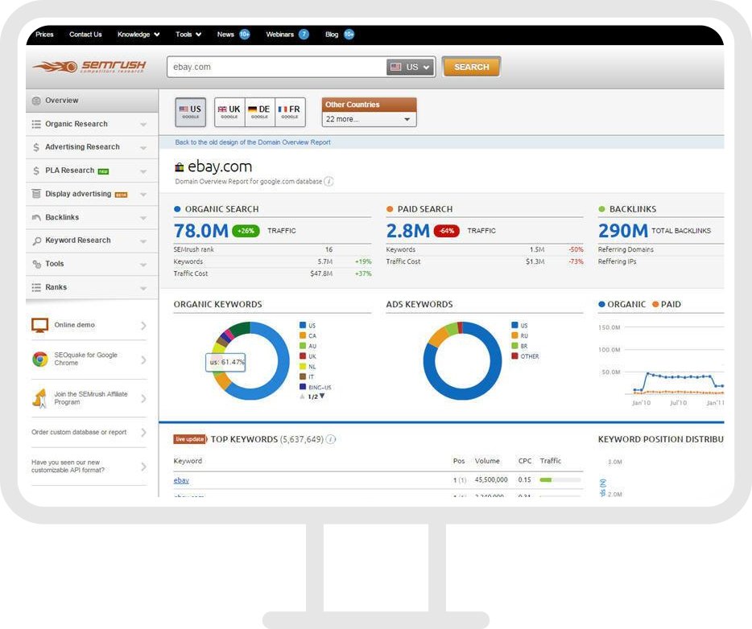Screen dimensions: 752x629
Task: Switch to the DE Google database
Action: (260, 112)
